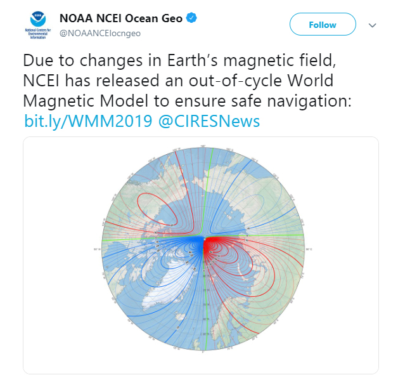Open the @NOAANCEIocngeo handle
The width and height of the screenshot is (398, 375).
point(100,33)
